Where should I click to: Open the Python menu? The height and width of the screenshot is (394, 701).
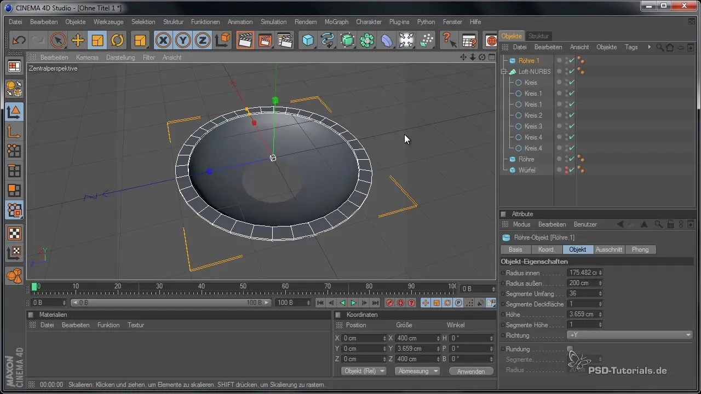[426, 22]
